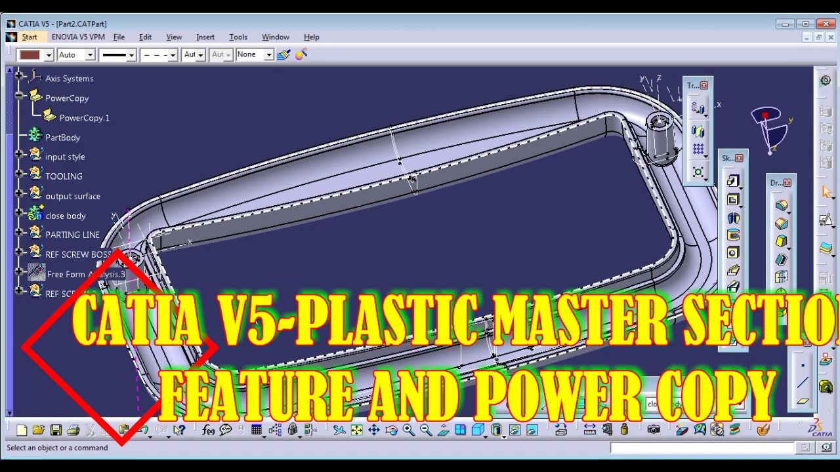Open the None layer dropdown
This screenshot has width=840, height=472.
tap(268, 55)
